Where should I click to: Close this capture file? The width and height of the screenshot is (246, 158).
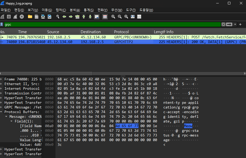click(43, 17)
